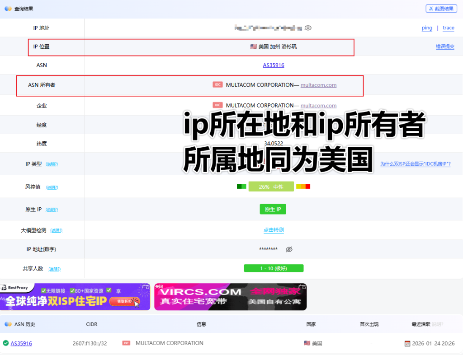The width and height of the screenshot is (463, 355).
Task: Click the 26% 中性 risk score bar
Action: [x=271, y=187]
